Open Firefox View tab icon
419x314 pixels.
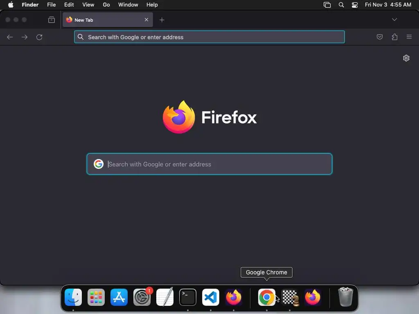[x=51, y=20]
